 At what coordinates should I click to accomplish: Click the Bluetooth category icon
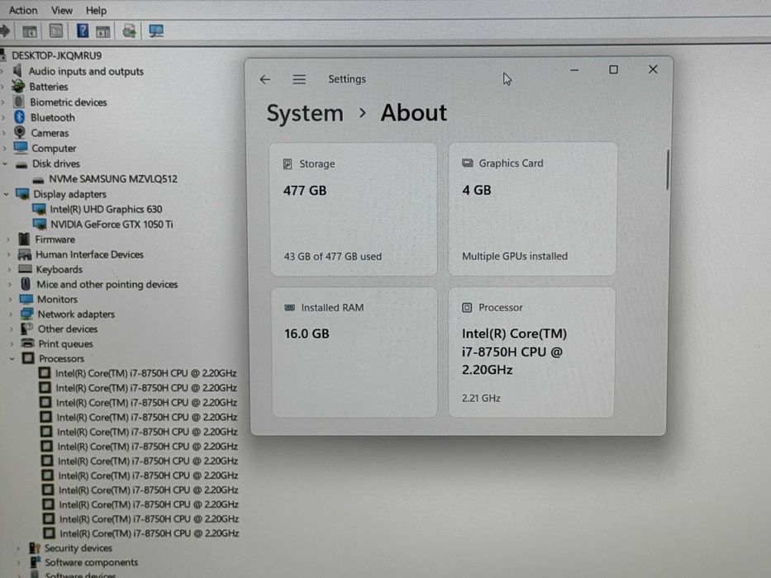(x=19, y=117)
